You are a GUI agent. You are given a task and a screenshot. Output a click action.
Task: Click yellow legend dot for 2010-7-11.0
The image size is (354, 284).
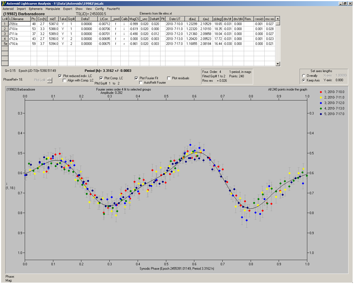pyautogui.click(x=321, y=97)
